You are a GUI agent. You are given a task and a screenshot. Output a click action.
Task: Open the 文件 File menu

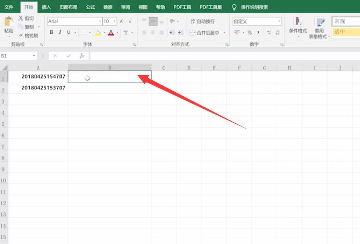coord(9,7)
